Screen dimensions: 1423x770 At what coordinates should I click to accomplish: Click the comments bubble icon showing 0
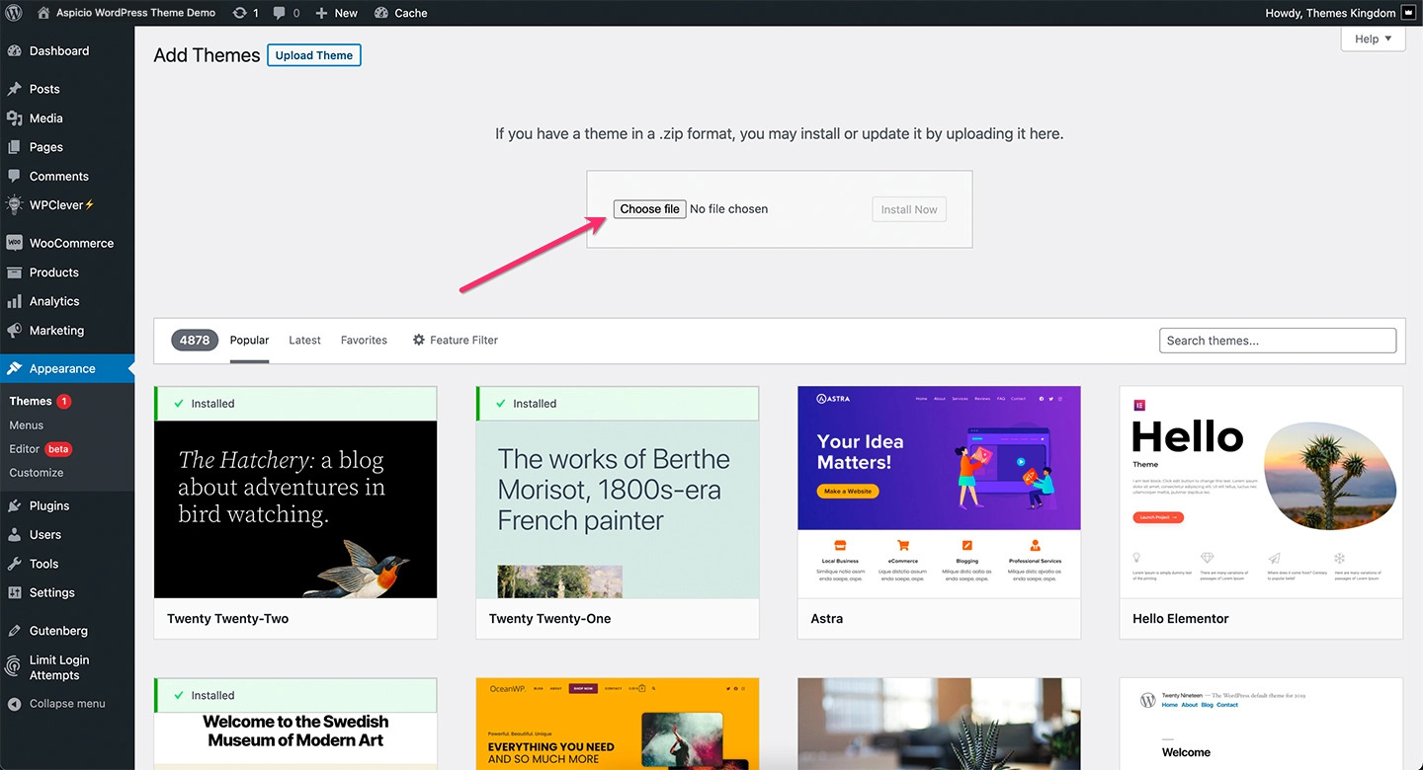pos(281,13)
